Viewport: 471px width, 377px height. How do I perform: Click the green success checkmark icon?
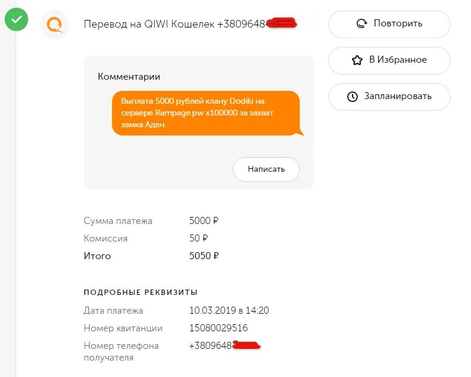tap(17, 20)
